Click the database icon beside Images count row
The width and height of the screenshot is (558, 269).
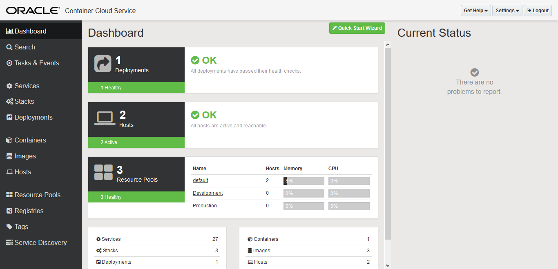click(x=250, y=251)
